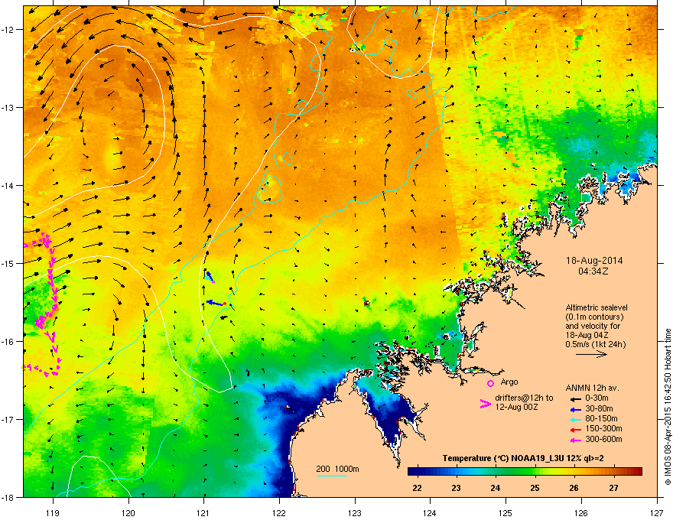Click the '12-Aug 00Z' drifter date text
The image size is (673, 520).
[x=516, y=407]
